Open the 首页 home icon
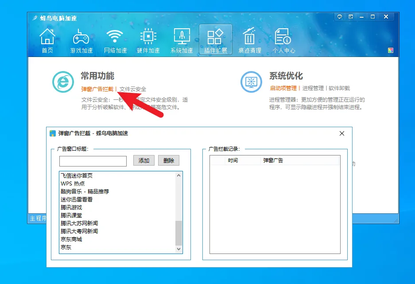Viewport: 415px width, 284px height. pos(47,40)
